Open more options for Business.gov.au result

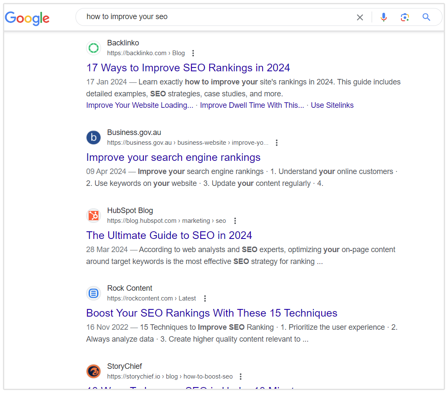(x=277, y=143)
